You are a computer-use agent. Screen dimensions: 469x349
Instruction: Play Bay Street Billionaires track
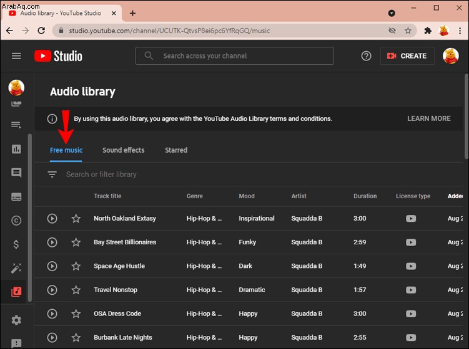pos(52,242)
